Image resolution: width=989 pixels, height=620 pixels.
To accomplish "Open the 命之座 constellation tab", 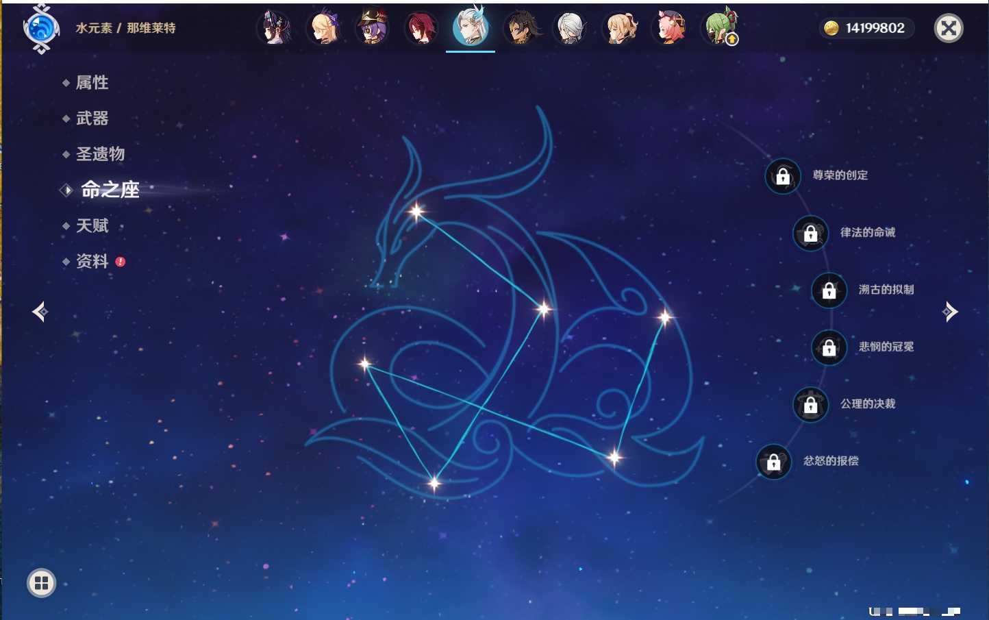I will [x=110, y=190].
